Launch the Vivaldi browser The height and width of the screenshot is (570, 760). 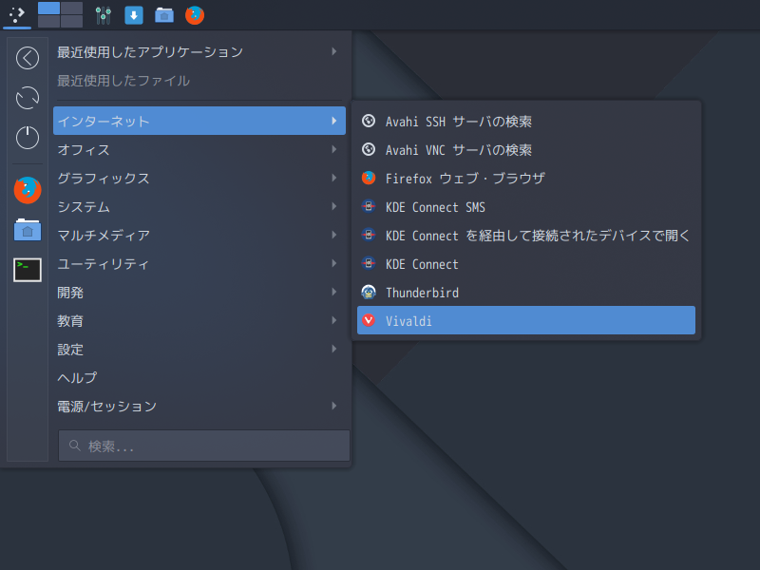point(526,320)
